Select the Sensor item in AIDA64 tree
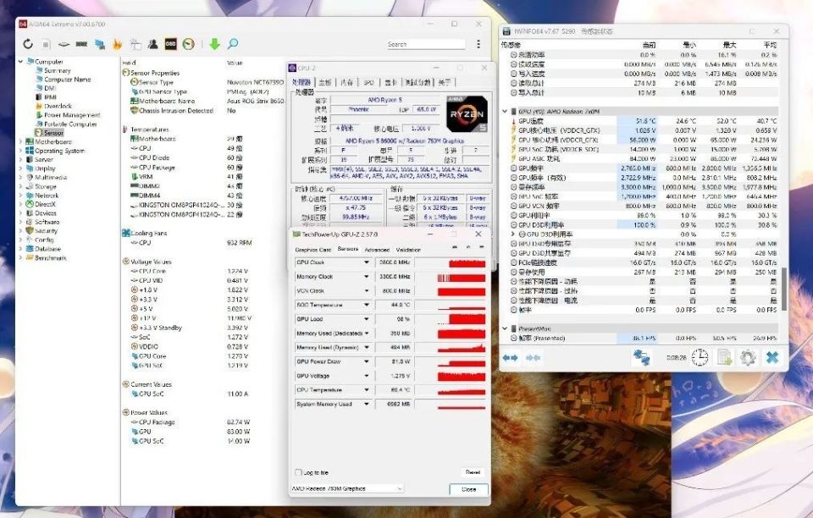 coord(53,133)
